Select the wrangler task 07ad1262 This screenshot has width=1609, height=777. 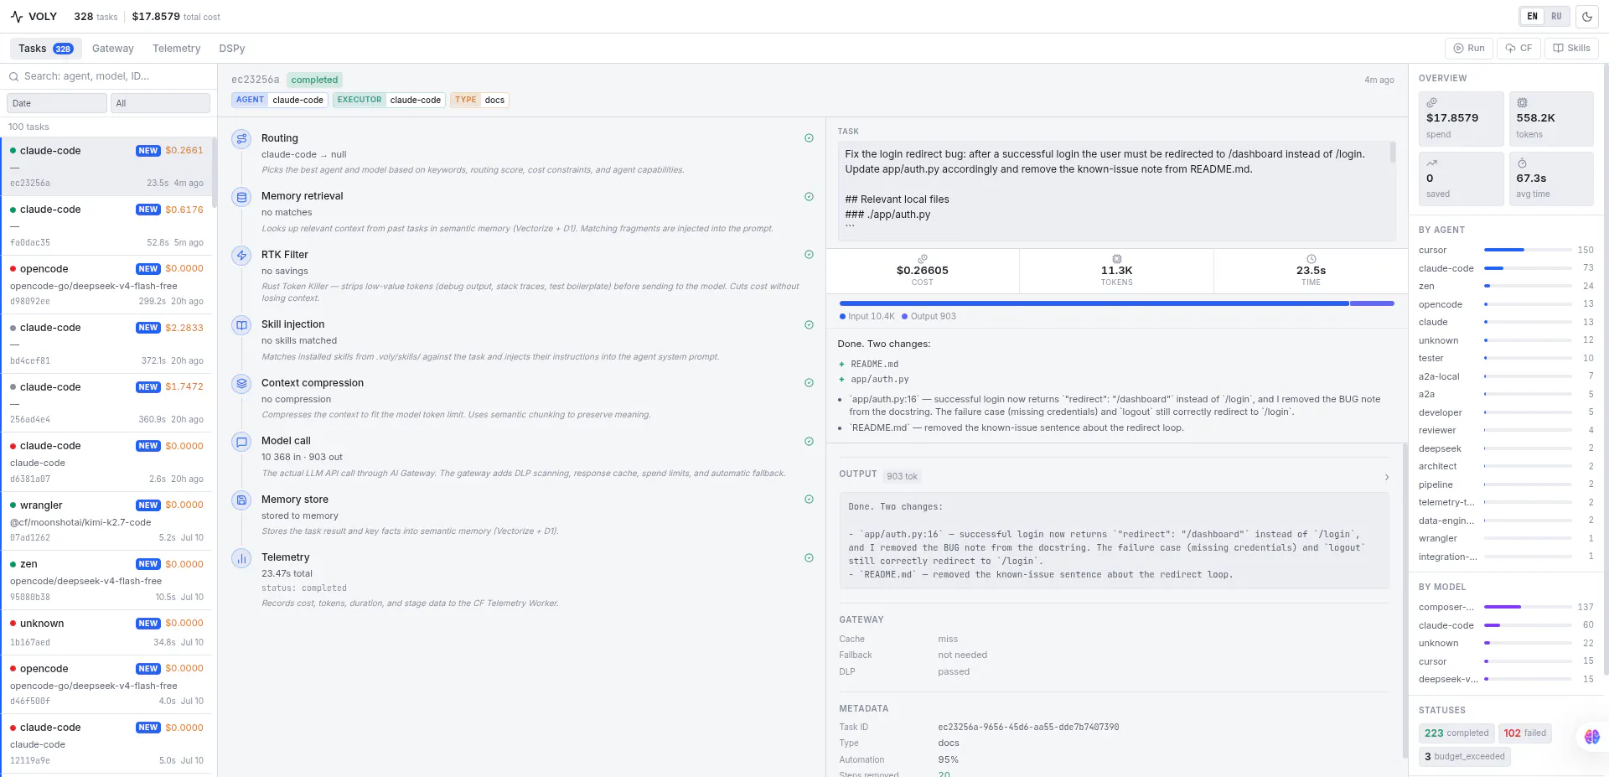[x=107, y=521]
